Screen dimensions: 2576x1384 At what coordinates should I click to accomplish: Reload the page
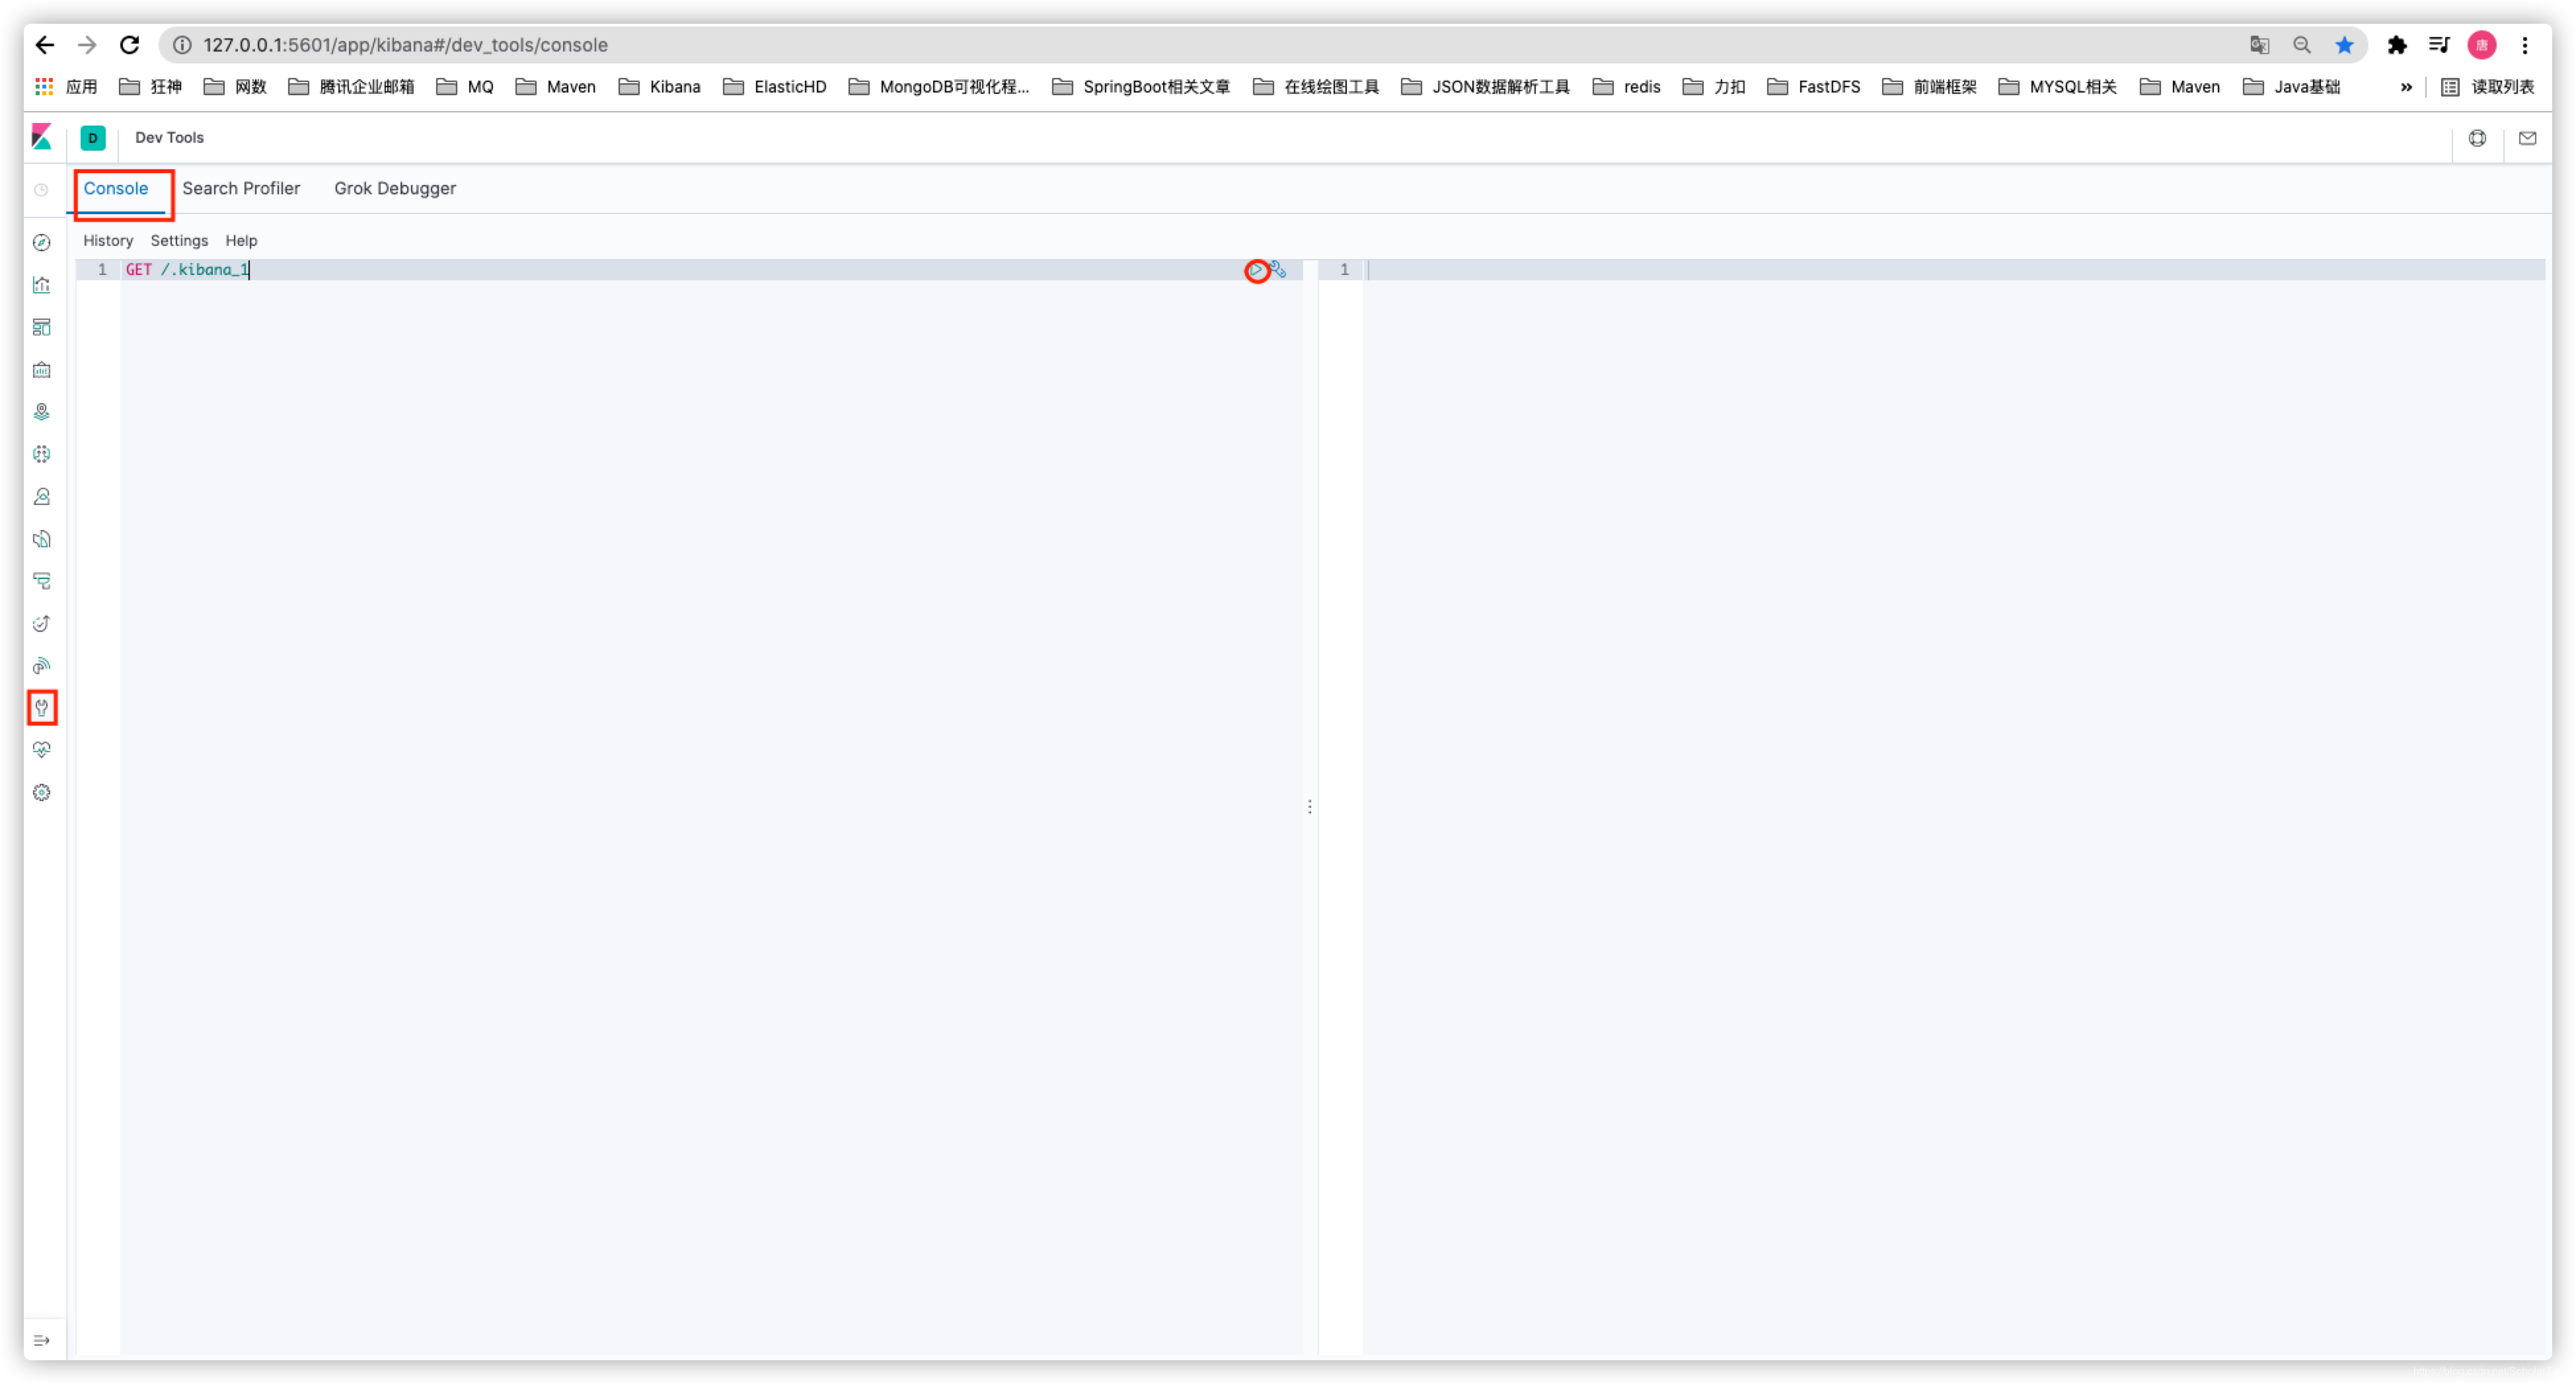click(x=130, y=45)
